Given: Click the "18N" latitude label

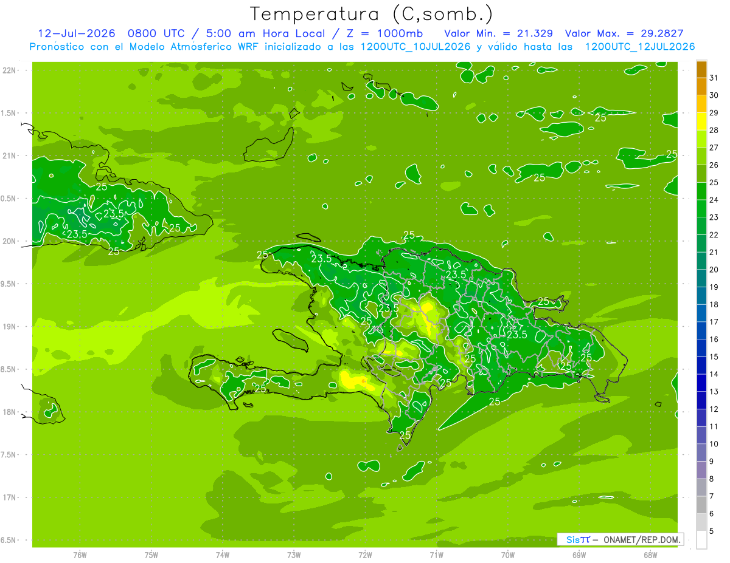Looking at the screenshot, I should coord(9,412).
